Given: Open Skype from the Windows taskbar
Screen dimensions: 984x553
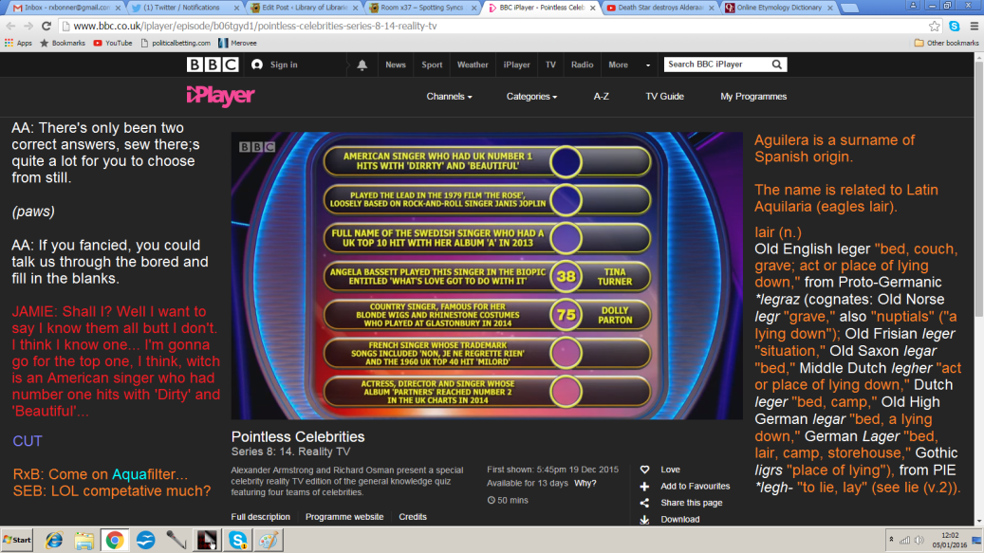Looking at the screenshot, I should [236, 540].
